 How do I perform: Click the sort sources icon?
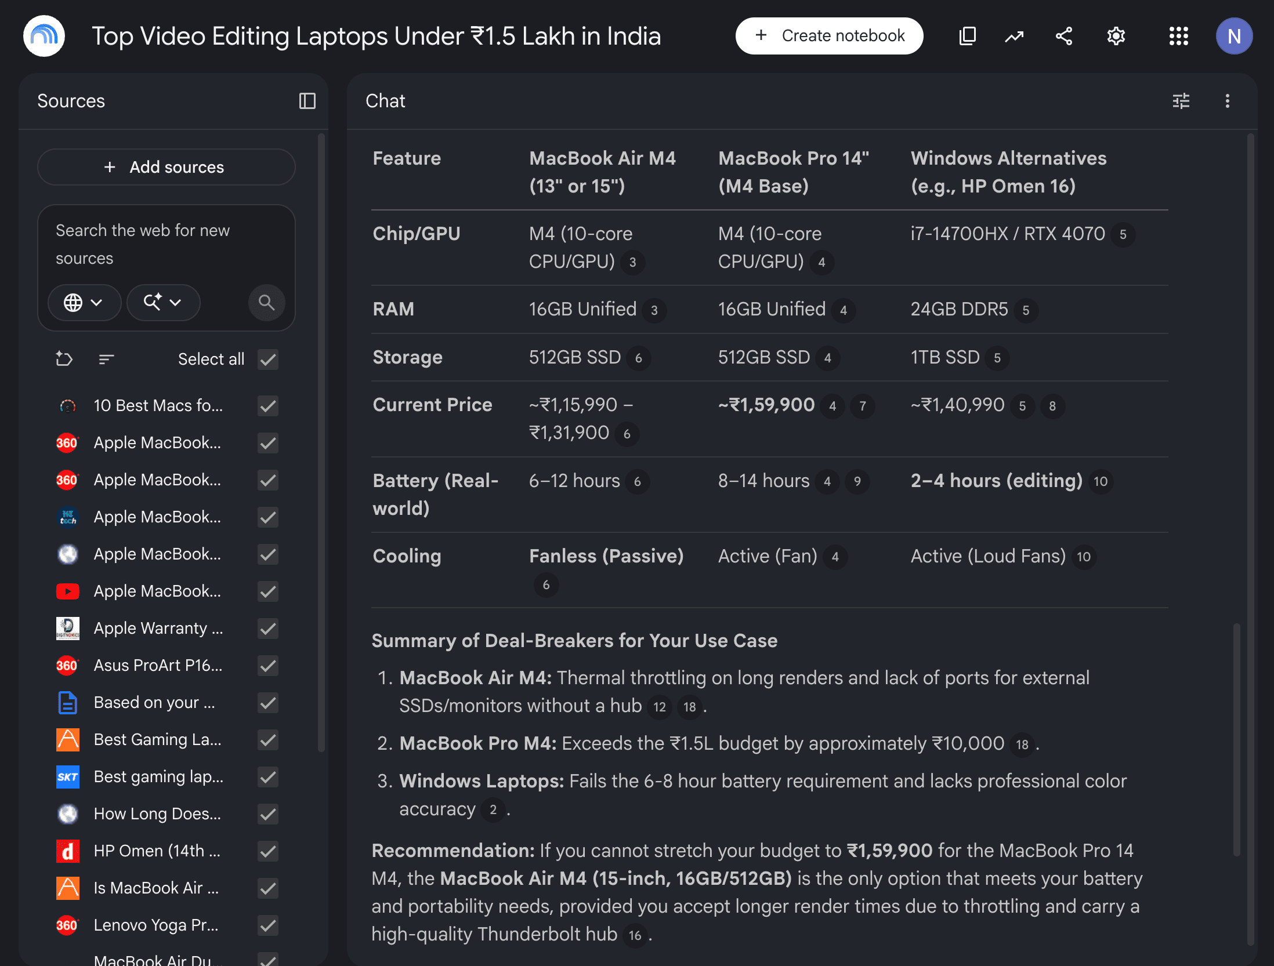pyautogui.click(x=106, y=359)
